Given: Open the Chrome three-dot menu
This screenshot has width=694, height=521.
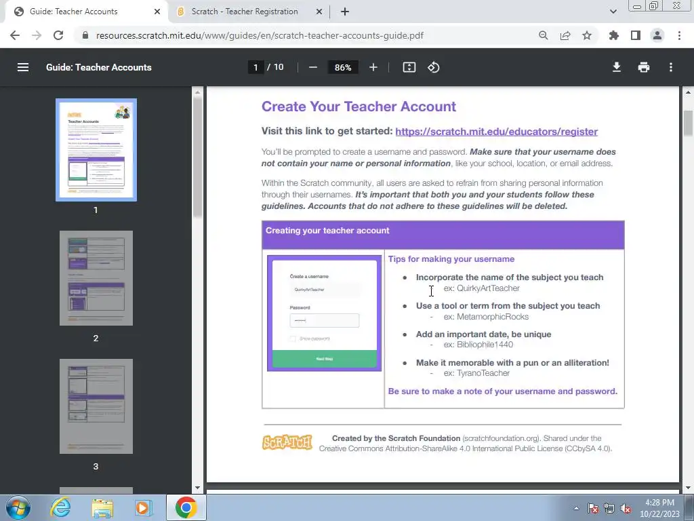Looking at the screenshot, I should (x=679, y=35).
